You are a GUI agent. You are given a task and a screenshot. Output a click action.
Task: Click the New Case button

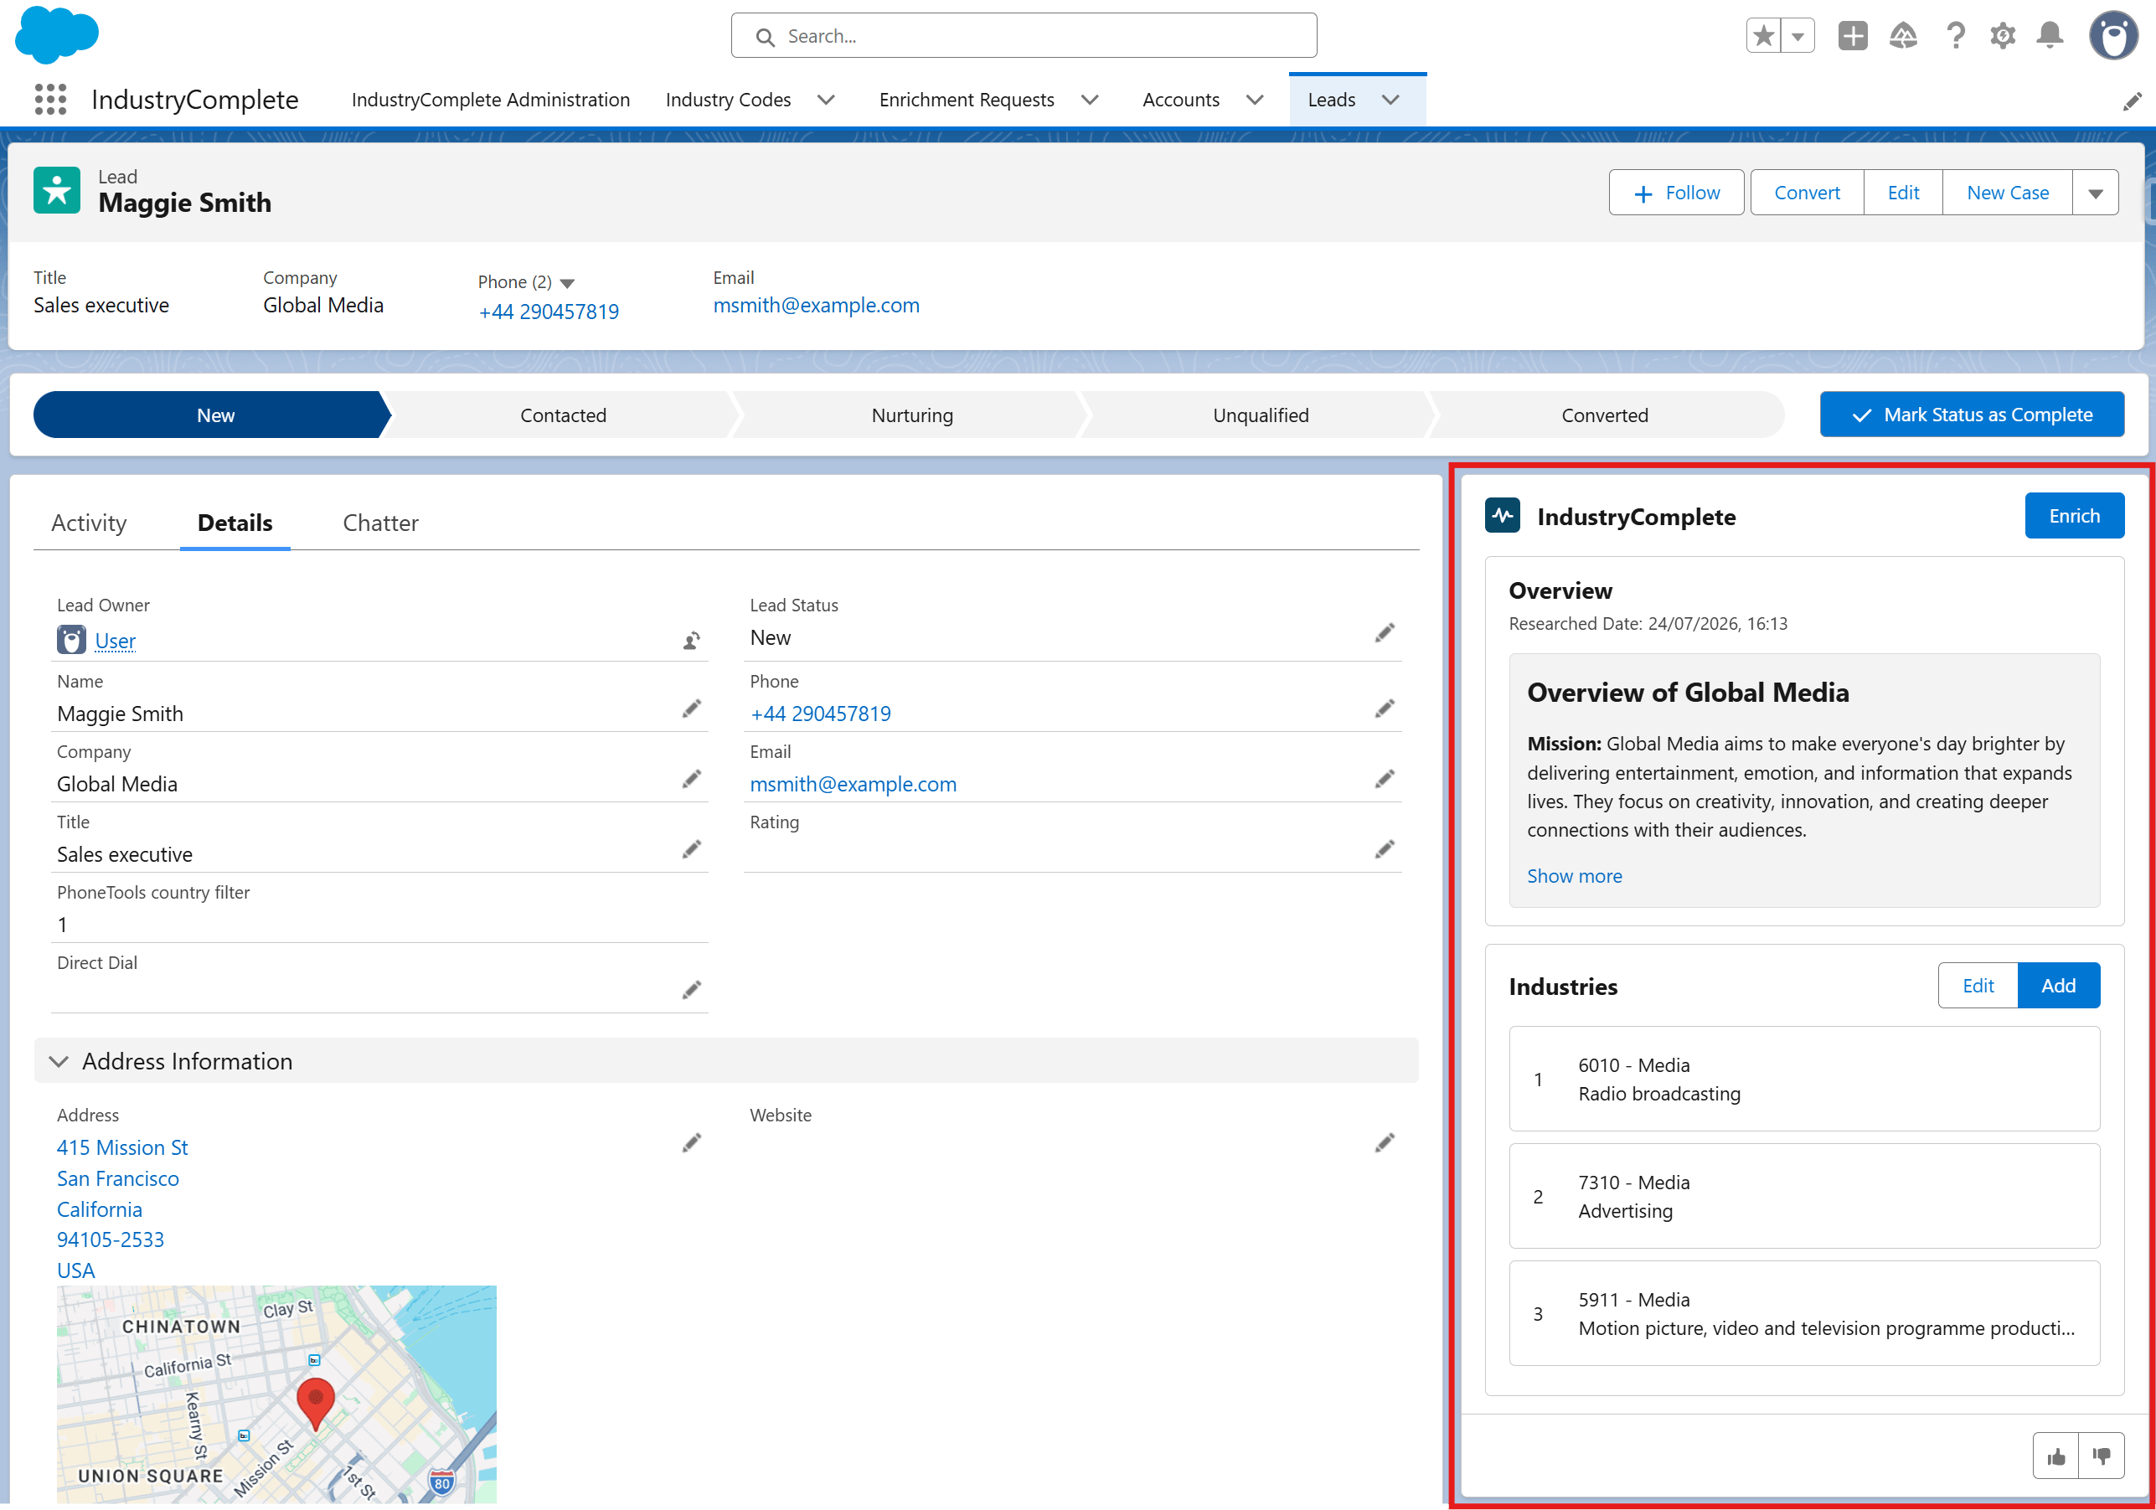tap(2008, 193)
